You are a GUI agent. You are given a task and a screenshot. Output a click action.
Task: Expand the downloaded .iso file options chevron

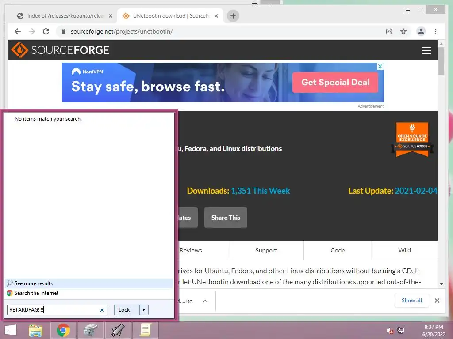click(x=205, y=301)
